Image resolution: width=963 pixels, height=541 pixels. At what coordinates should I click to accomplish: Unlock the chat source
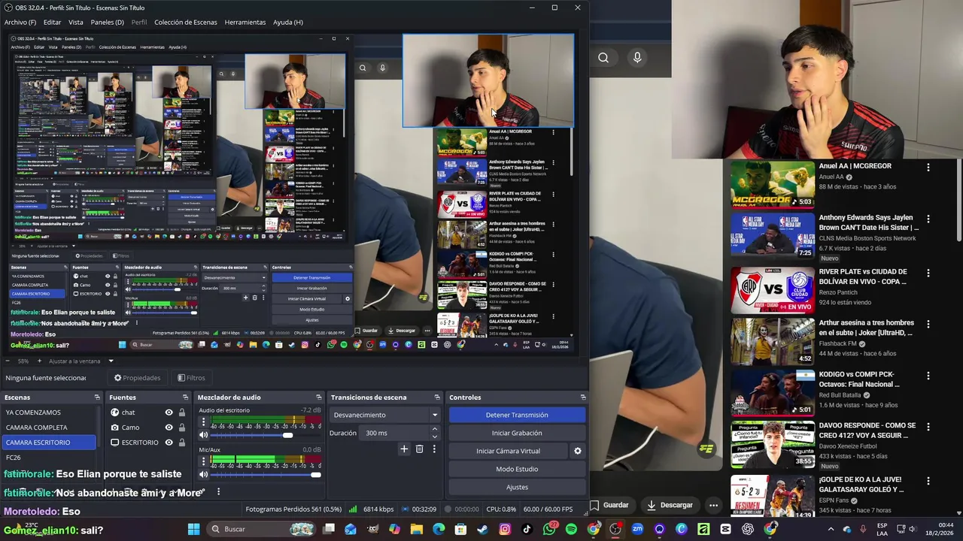click(x=181, y=413)
